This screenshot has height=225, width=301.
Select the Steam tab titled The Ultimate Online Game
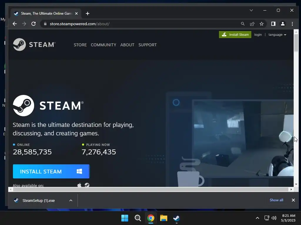click(x=46, y=13)
